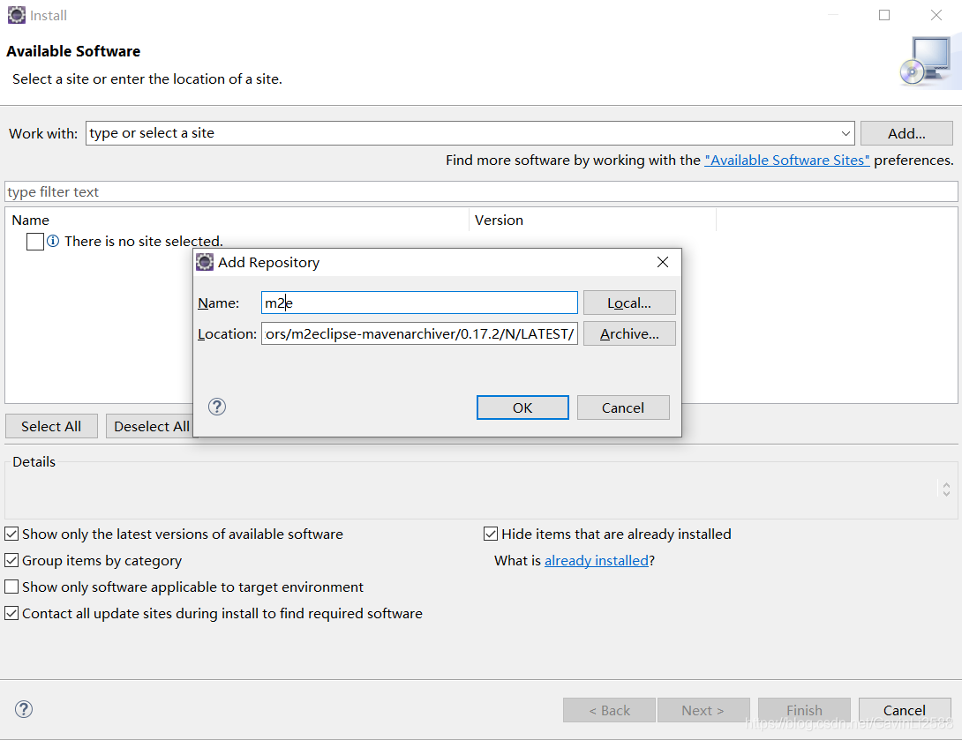Enable 'Show only software applicable to target environment'

click(11, 586)
